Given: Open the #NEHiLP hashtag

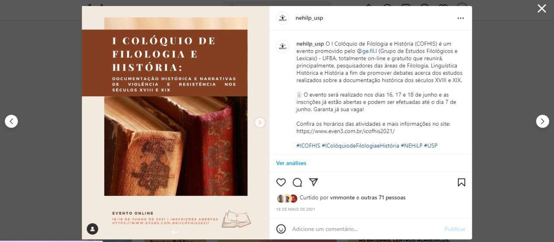Looking at the screenshot, I should (411, 146).
